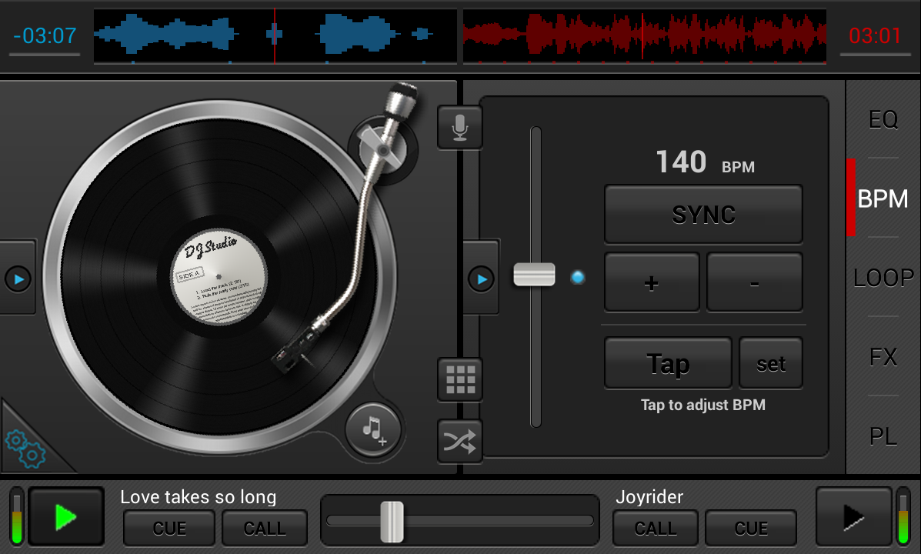The height and width of the screenshot is (554, 921).
Task: Switch to the EQ tab
Action: (x=883, y=119)
